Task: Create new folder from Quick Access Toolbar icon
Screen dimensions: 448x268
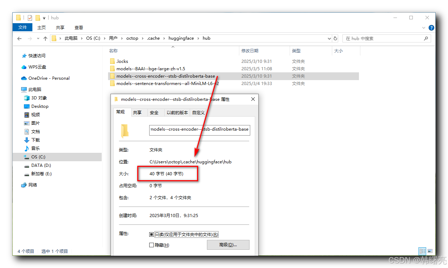Action: click(38, 18)
